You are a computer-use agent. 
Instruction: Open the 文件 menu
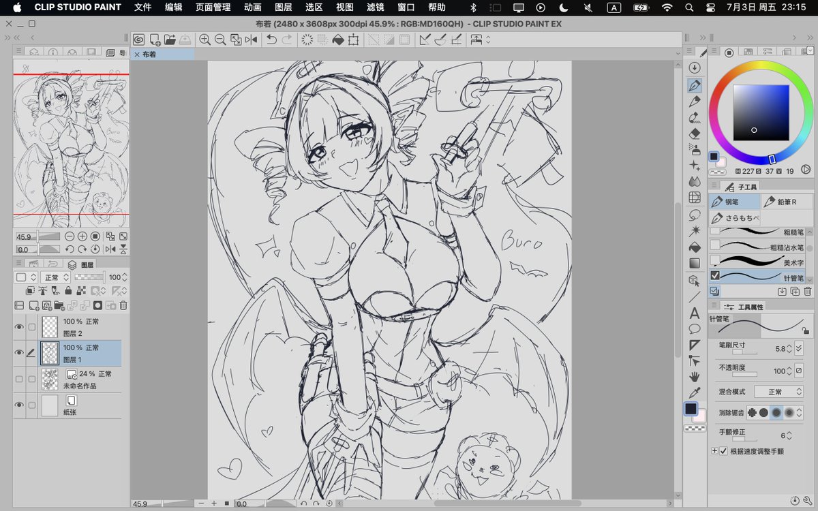143,7
